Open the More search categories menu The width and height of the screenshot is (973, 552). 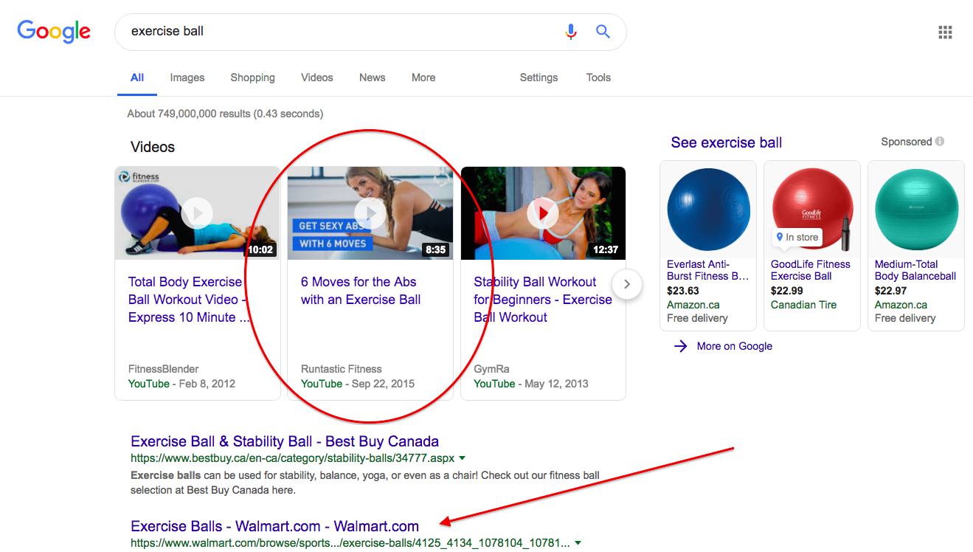click(423, 77)
